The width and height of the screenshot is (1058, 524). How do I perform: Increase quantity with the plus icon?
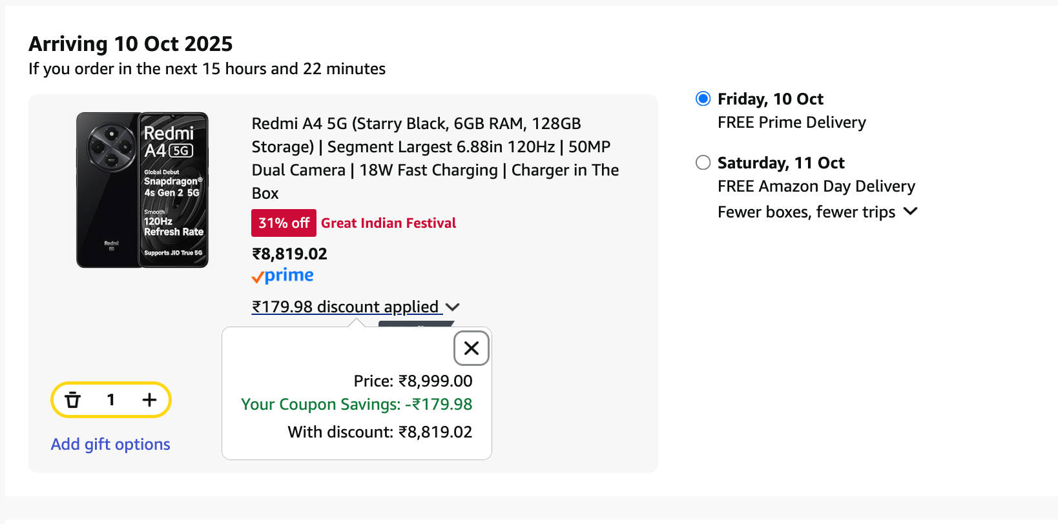coord(149,400)
